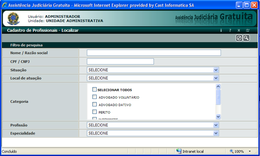This screenshot has height=156, width=260.
Task: Expand the Especialidade dropdown
Action: click(216, 133)
